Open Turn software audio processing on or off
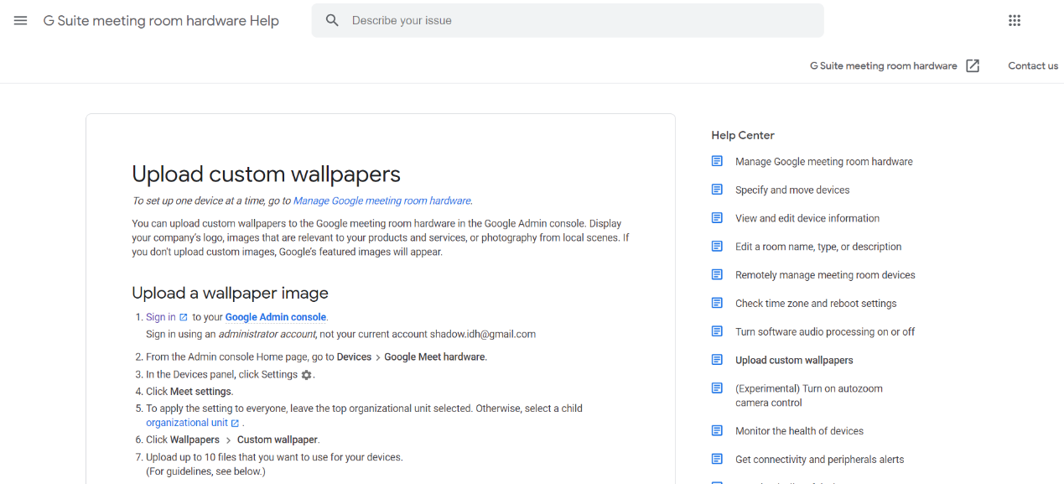Viewport: 1064px width, 484px height. click(824, 331)
